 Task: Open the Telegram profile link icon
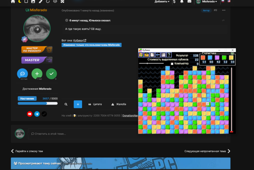37,114
